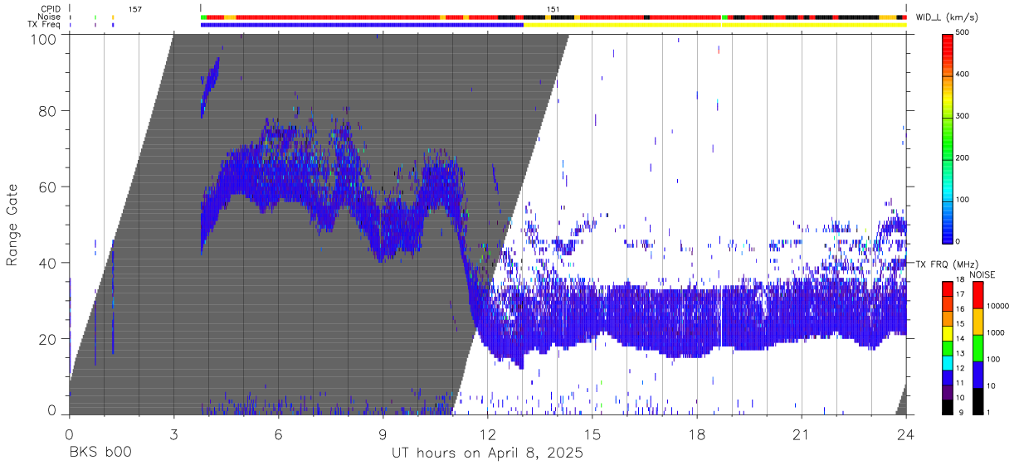The image size is (1019, 470).
Task: Click the 14 MHz tick label
Action: [x=962, y=340]
